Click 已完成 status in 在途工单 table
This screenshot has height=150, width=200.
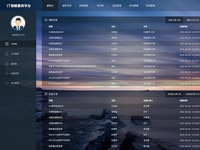tap(114, 123)
